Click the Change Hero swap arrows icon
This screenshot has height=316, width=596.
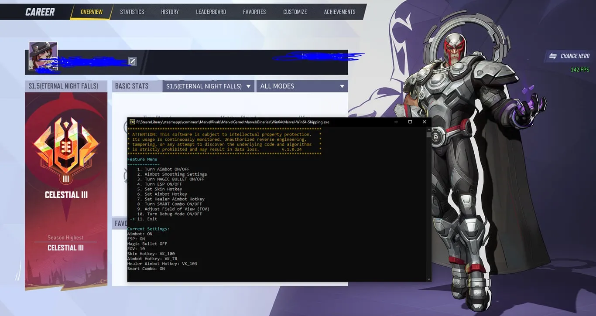[553, 56]
